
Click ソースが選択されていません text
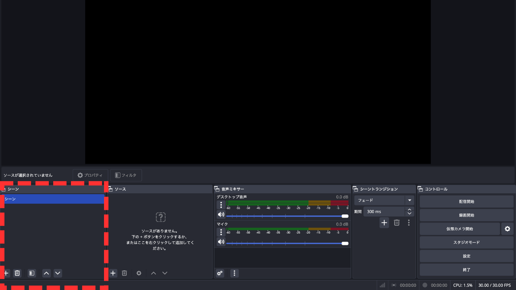[28, 175]
